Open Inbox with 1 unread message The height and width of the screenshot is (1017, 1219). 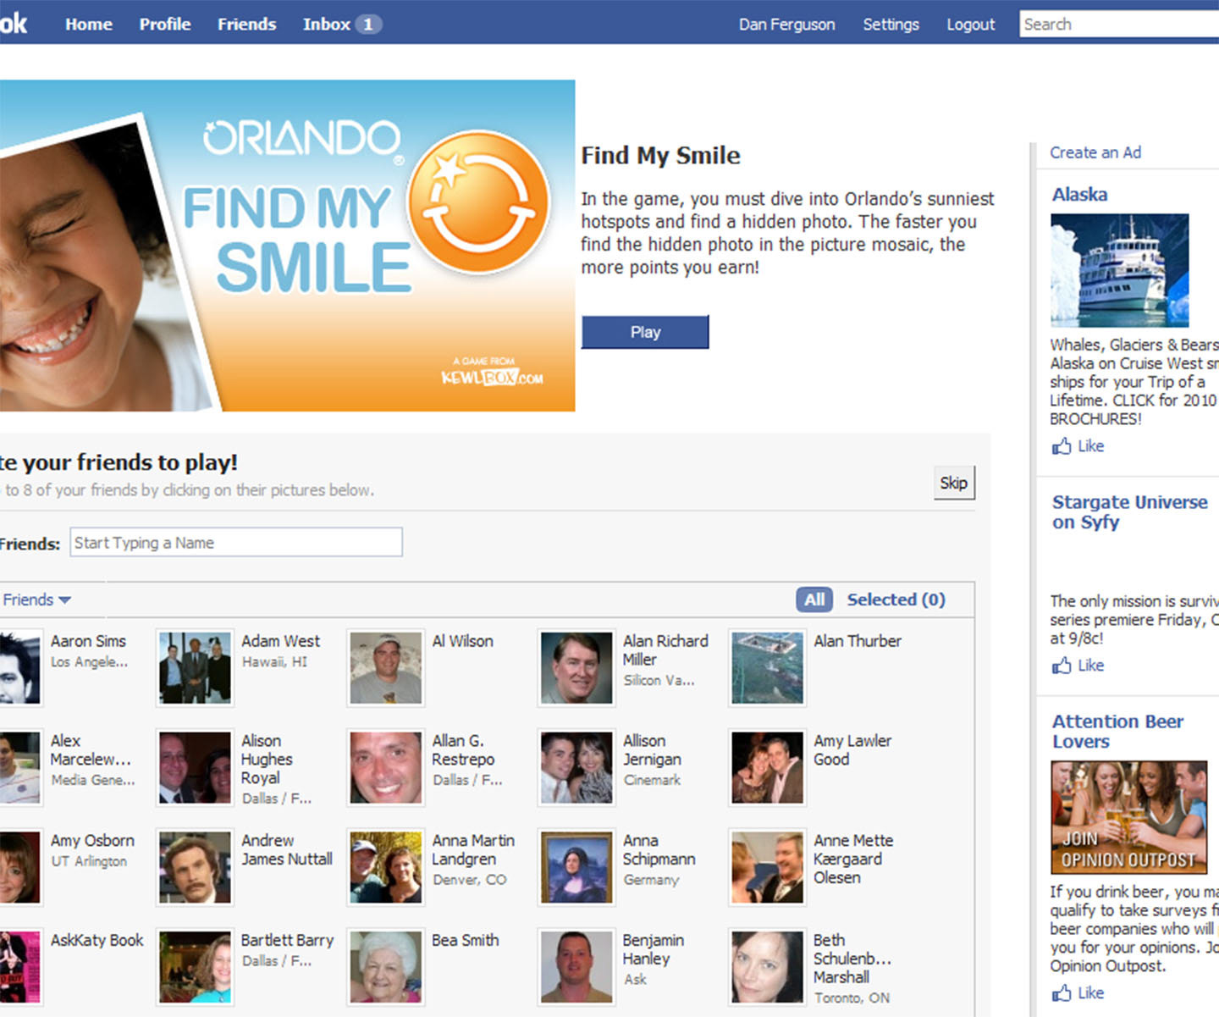(x=342, y=25)
